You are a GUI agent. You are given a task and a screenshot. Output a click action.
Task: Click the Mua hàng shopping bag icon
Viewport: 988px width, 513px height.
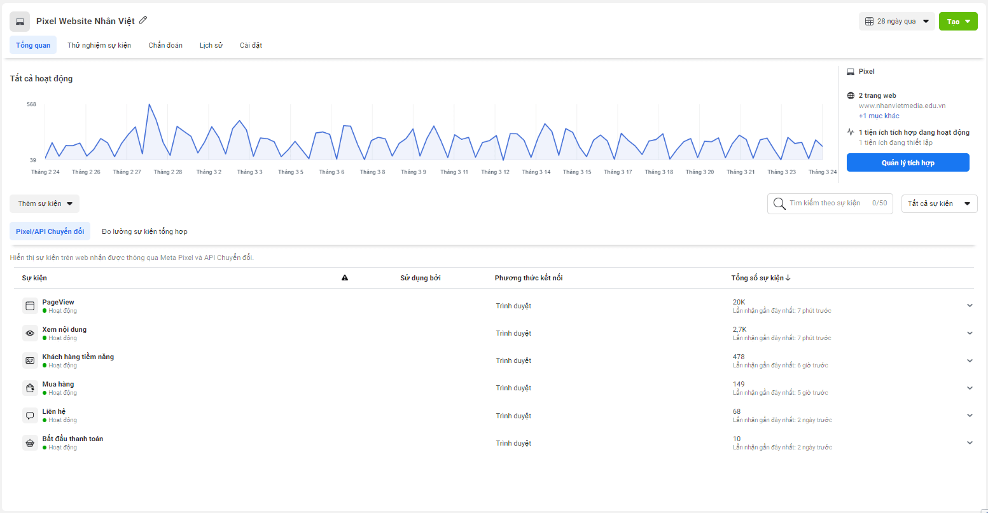(x=30, y=388)
